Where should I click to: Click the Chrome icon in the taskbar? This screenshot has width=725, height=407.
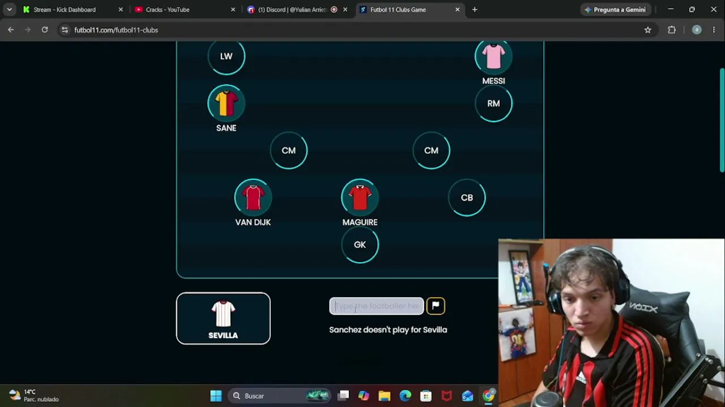(x=488, y=396)
